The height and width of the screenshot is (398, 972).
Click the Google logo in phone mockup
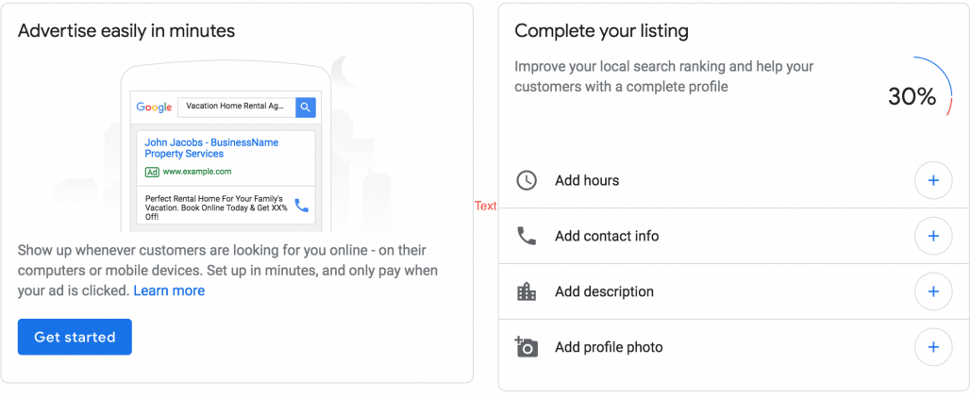154,108
